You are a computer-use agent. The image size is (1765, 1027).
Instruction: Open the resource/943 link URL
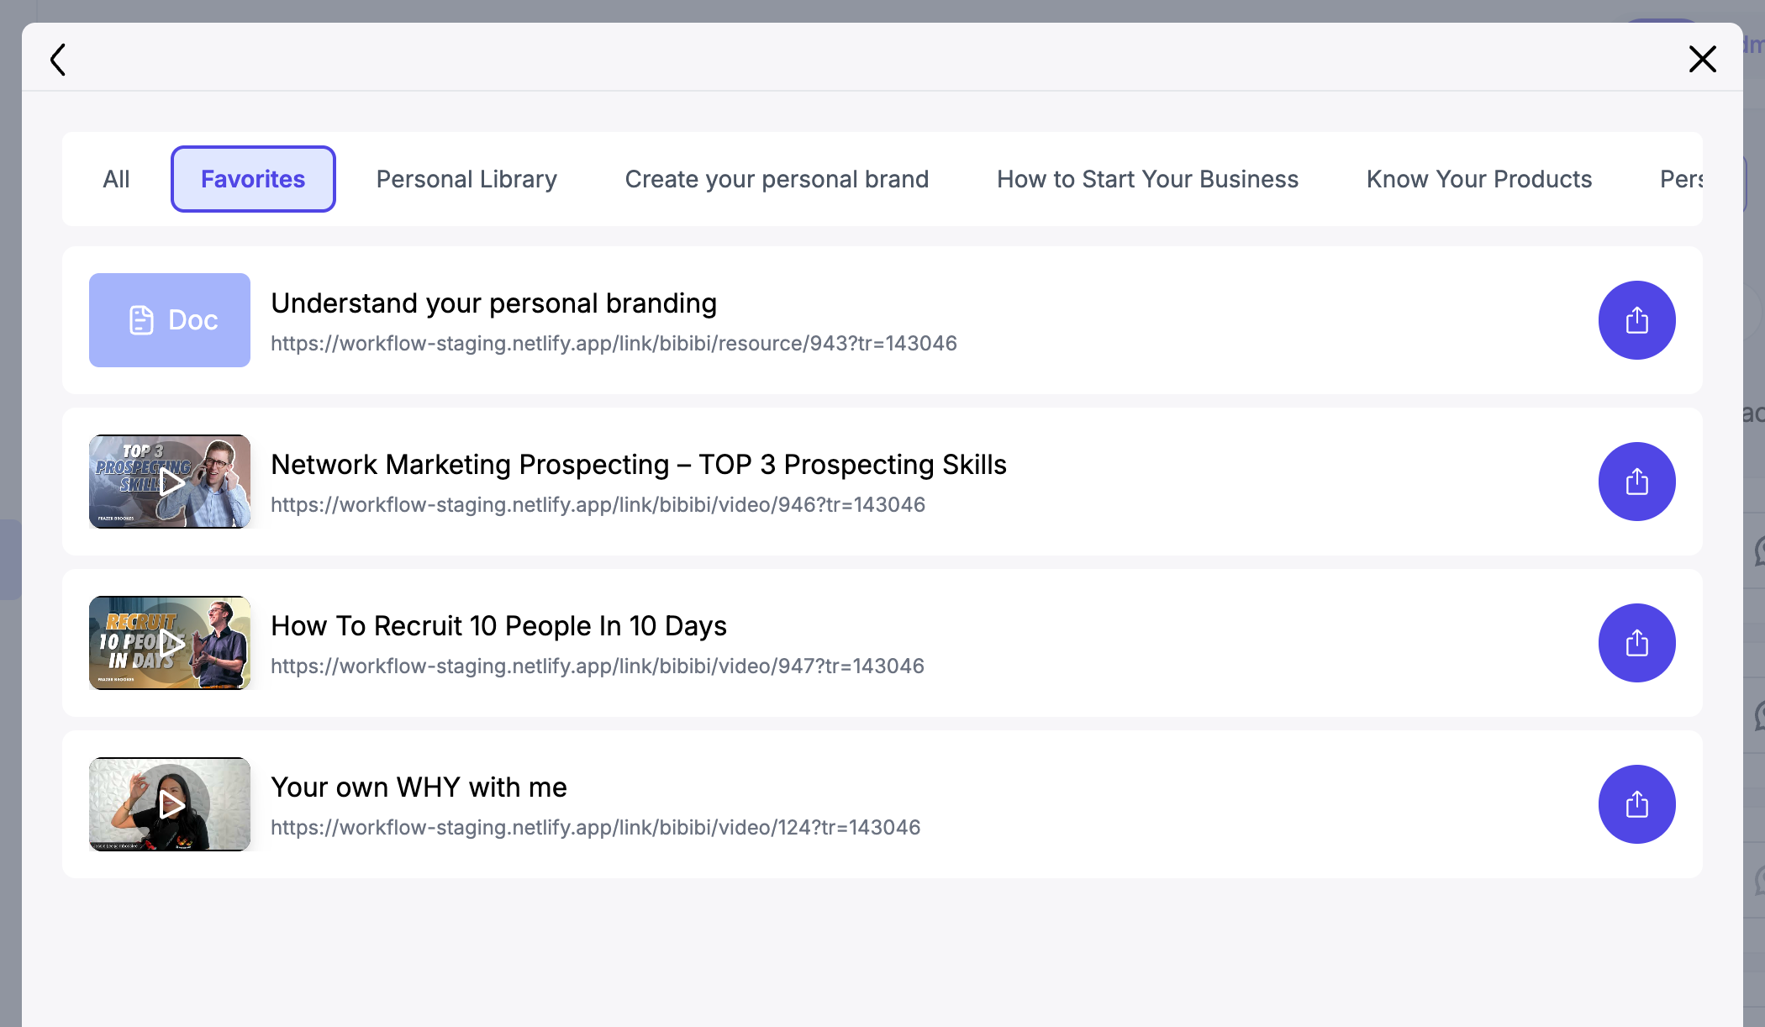tap(614, 344)
